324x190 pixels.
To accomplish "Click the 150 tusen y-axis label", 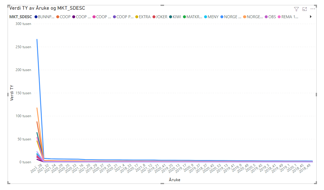I will 23,93.
